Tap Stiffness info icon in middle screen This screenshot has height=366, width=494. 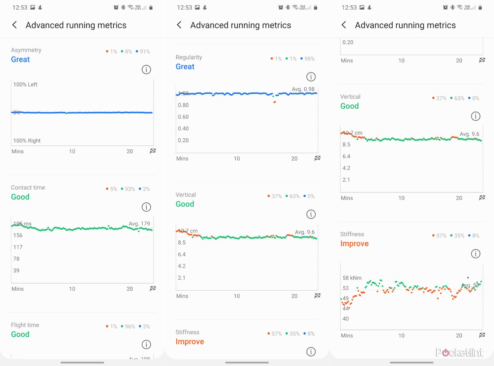tap(311, 351)
